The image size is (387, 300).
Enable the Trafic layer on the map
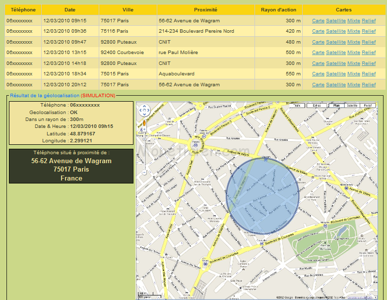pyautogui.click(x=297, y=106)
